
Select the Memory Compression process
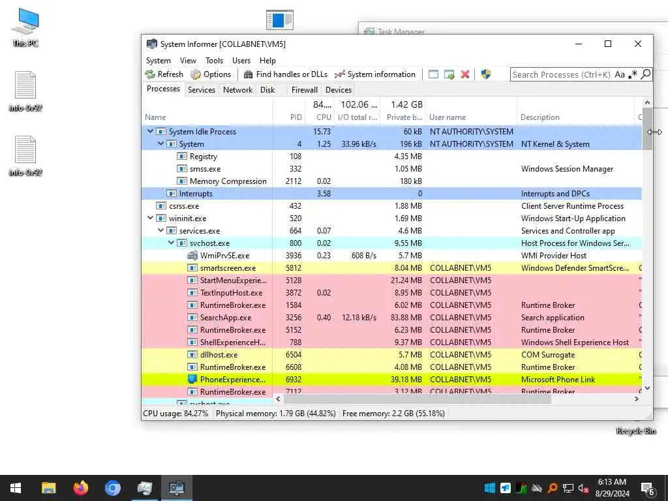(391, 181)
